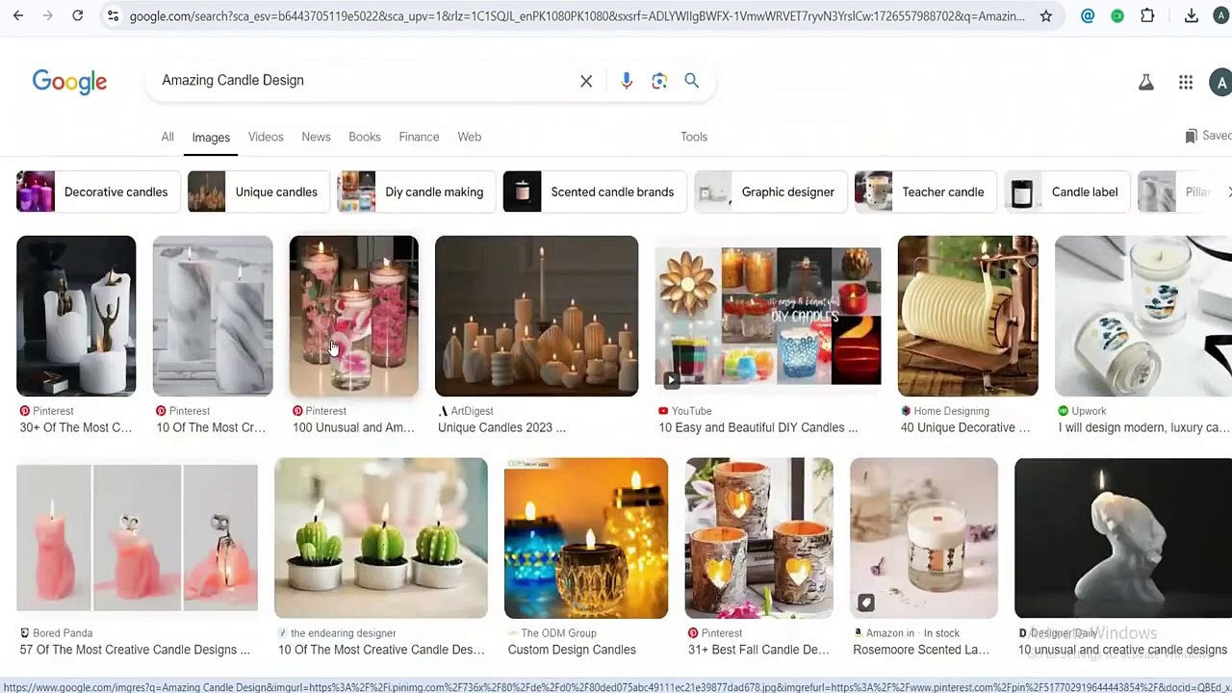Open Saved bookmark icon

pyautogui.click(x=1192, y=137)
